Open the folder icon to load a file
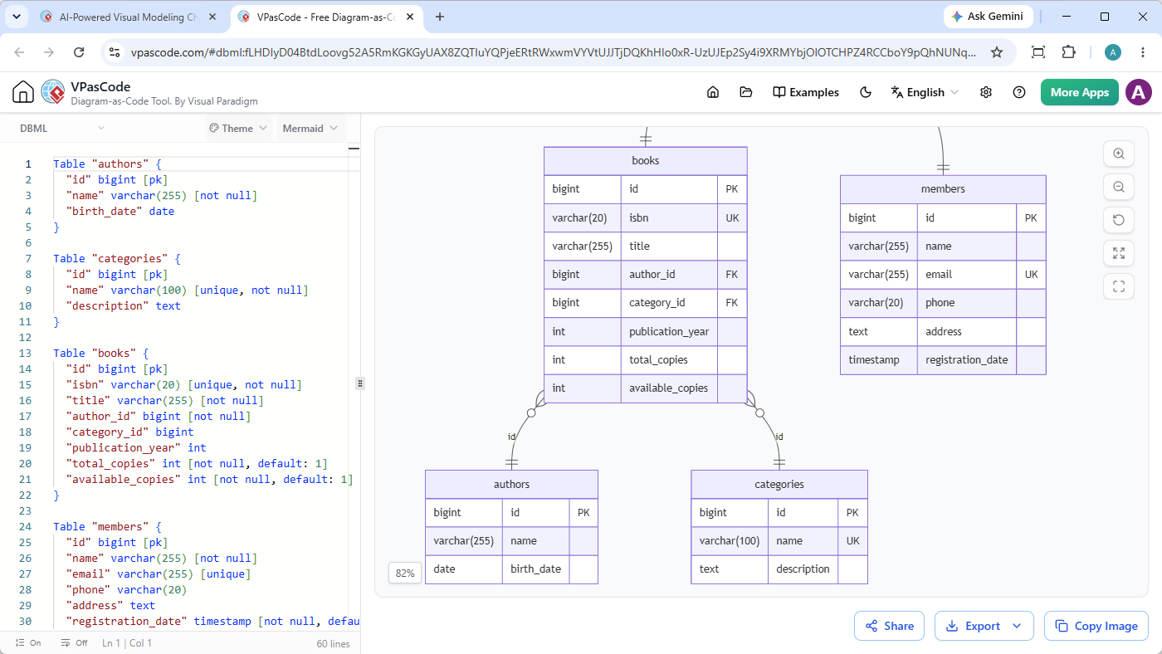This screenshot has width=1162, height=654. click(745, 92)
